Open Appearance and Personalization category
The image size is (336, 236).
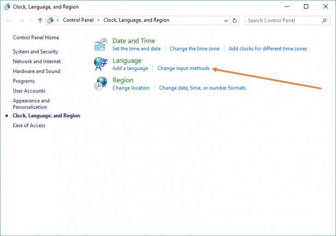click(31, 104)
